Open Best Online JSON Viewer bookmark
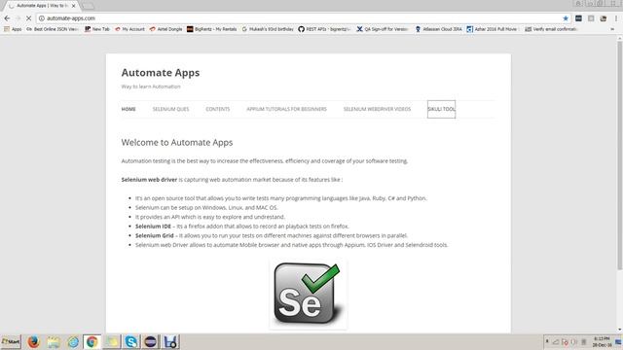 pos(53,29)
